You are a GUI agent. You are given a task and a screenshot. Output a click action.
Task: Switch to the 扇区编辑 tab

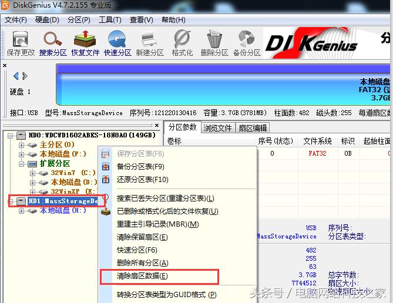[253, 128]
